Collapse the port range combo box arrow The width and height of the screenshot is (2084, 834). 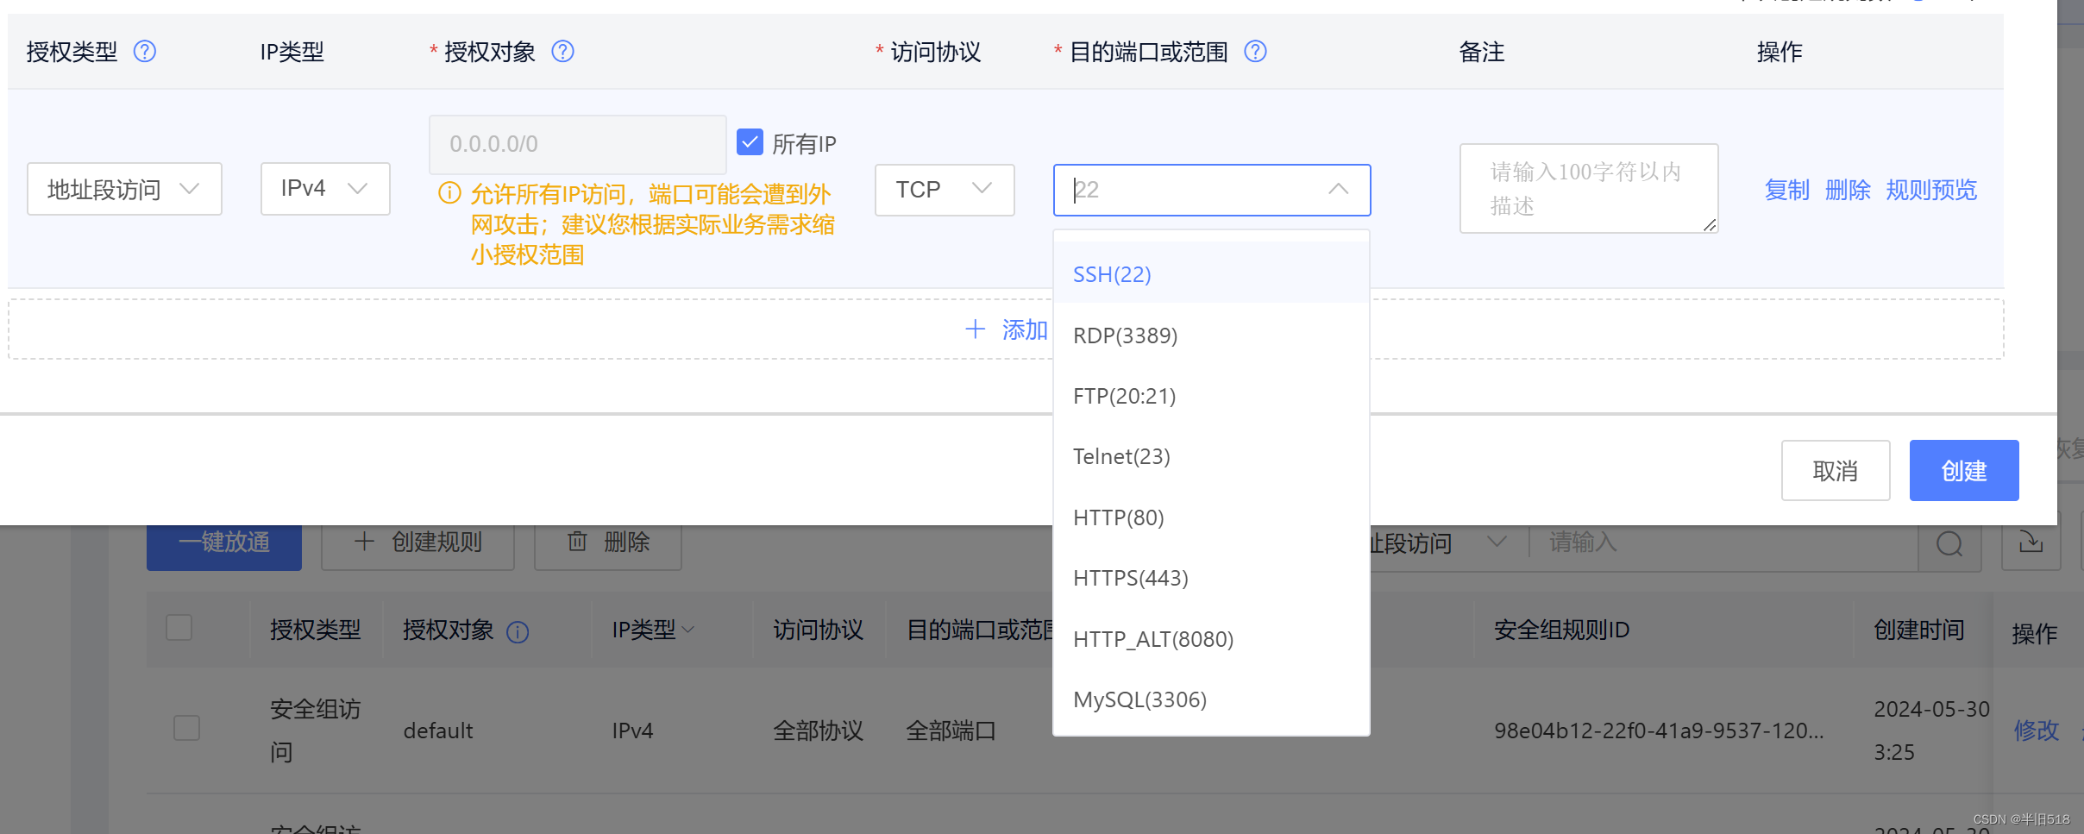pos(1338,190)
